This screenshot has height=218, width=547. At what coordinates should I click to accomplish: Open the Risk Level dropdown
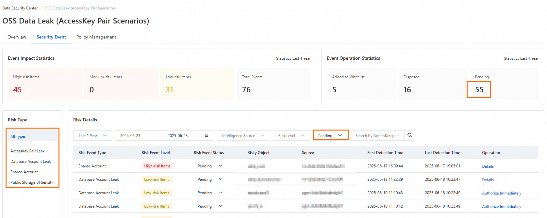[x=291, y=135]
